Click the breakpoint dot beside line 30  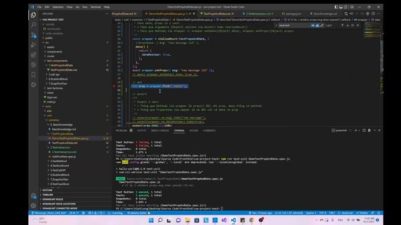point(114,86)
